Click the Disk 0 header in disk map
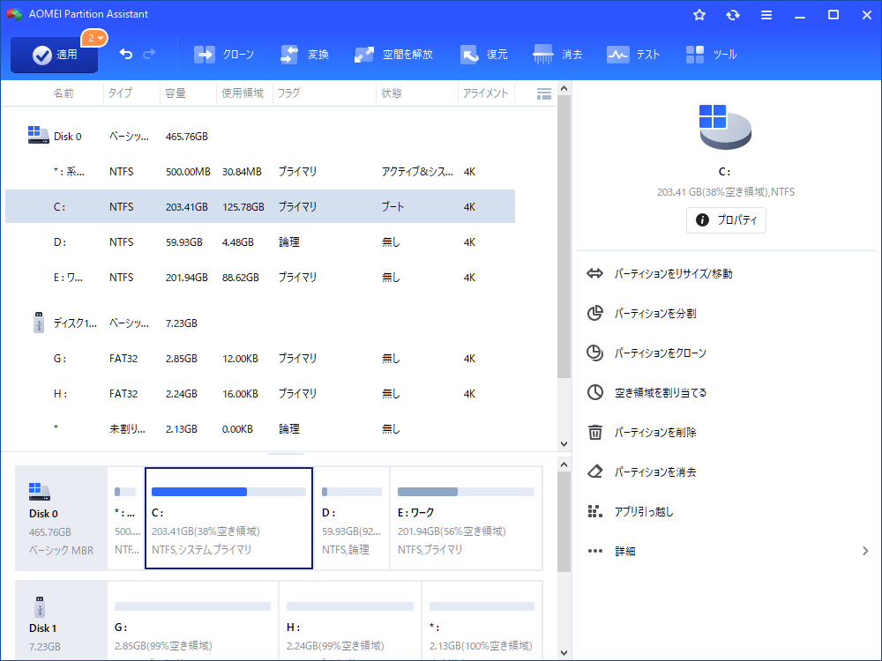 click(x=61, y=518)
